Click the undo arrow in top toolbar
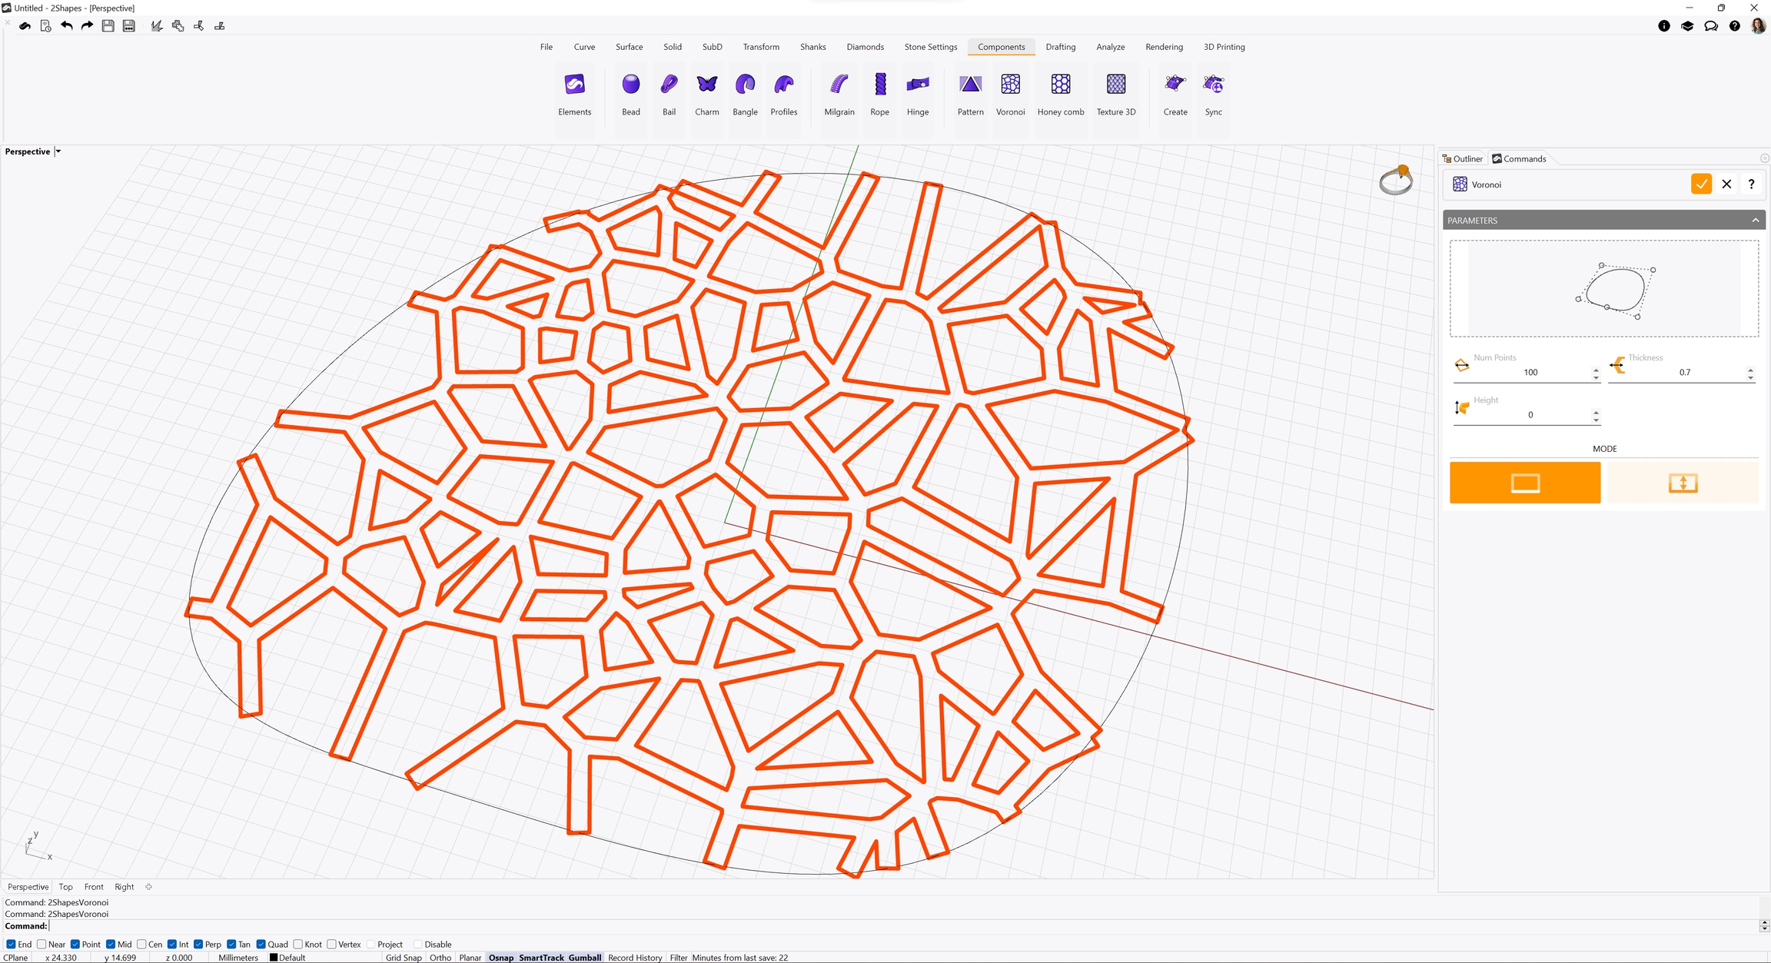The image size is (1771, 963). pos(66,25)
